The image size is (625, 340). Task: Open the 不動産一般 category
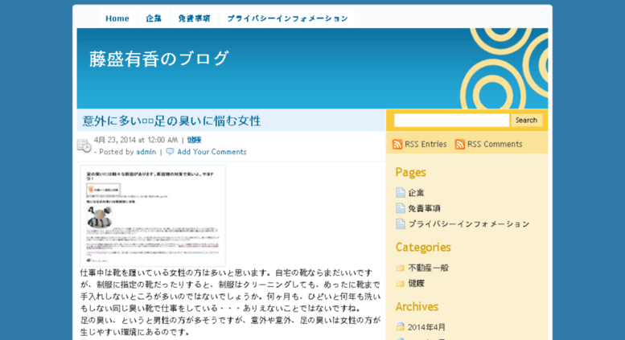(x=429, y=268)
